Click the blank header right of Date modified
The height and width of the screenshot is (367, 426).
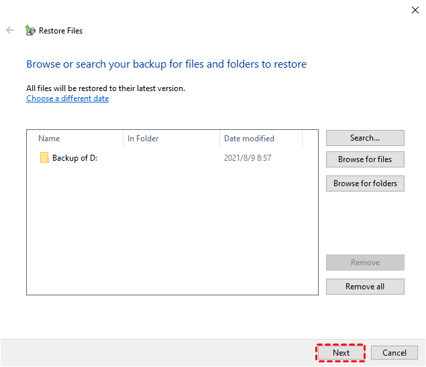point(309,139)
